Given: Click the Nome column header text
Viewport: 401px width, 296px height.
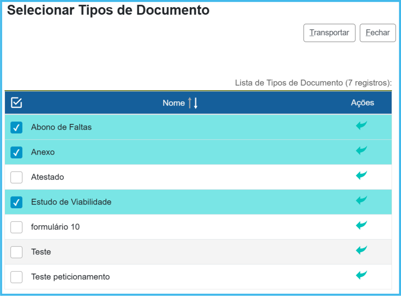Looking at the screenshot, I should click(x=173, y=103).
